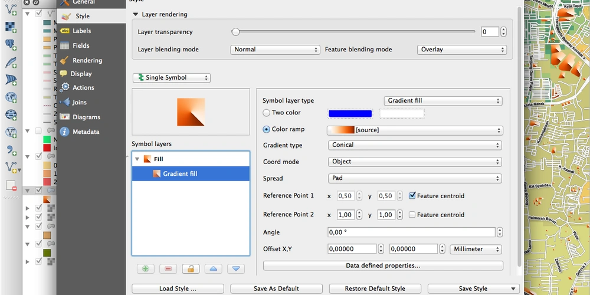Viewport: 590px width, 295px height.
Task: Click the Add WMS Layer globe icon
Action: (x=11, y=97)
